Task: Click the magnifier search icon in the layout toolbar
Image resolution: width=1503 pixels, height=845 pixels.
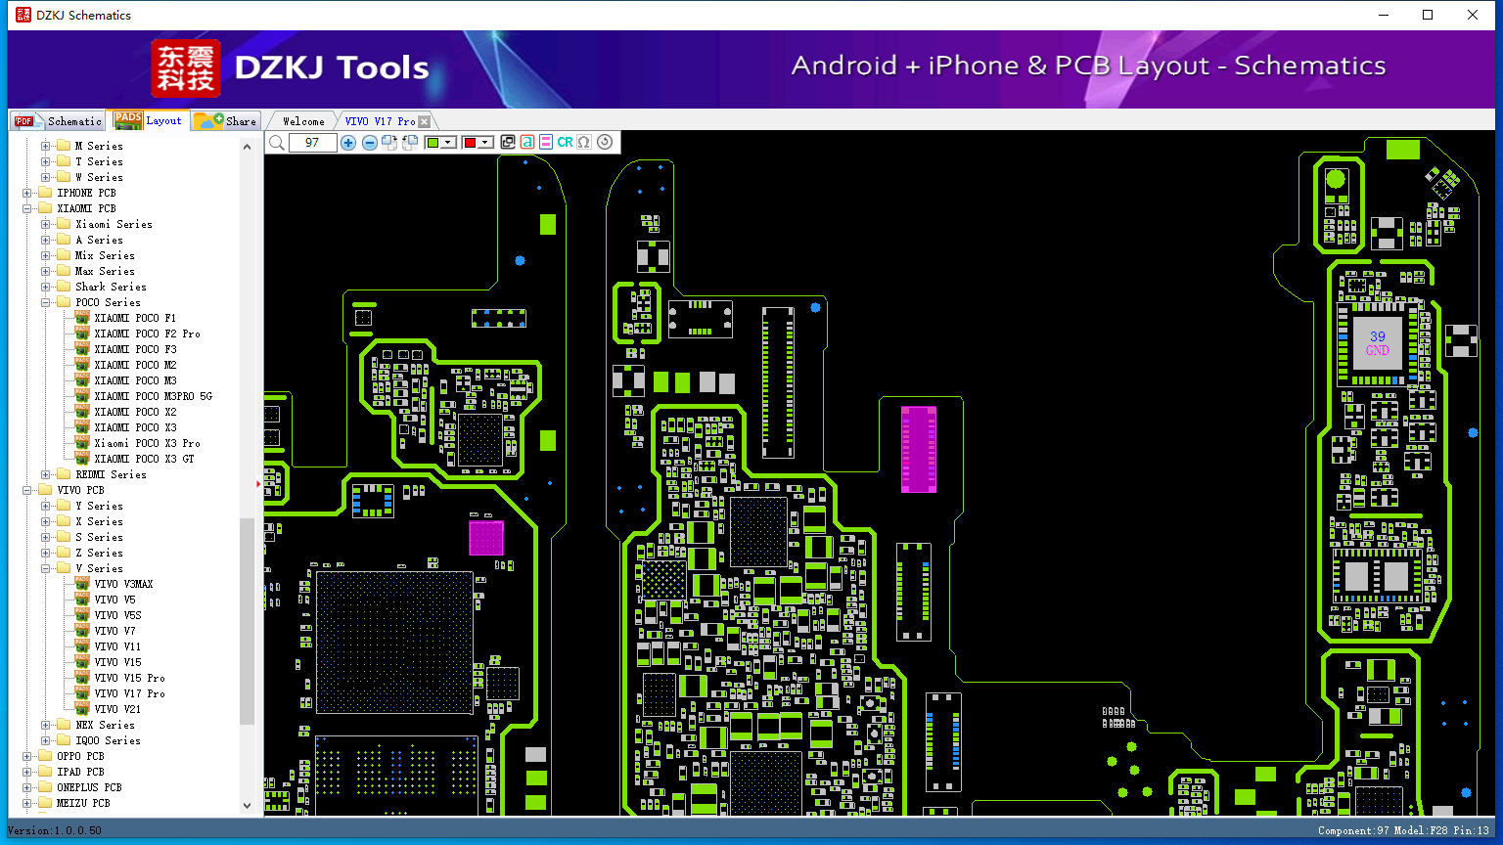Action: [x=277, y=143]
